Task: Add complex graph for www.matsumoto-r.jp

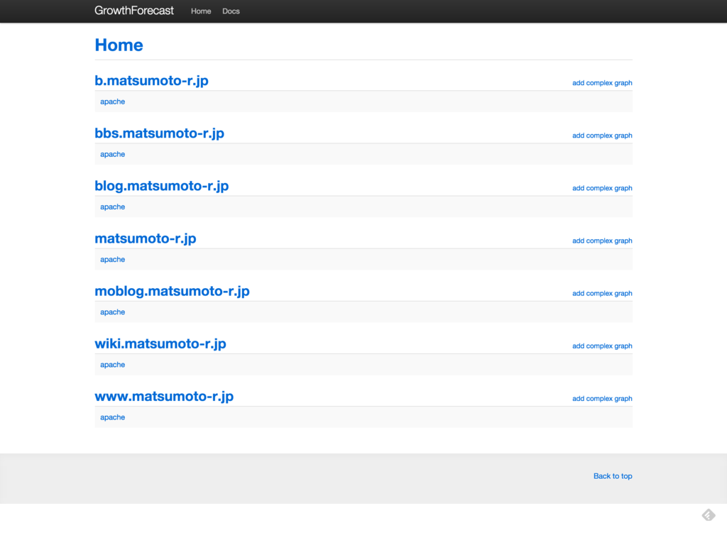Action: coord(602,399)
